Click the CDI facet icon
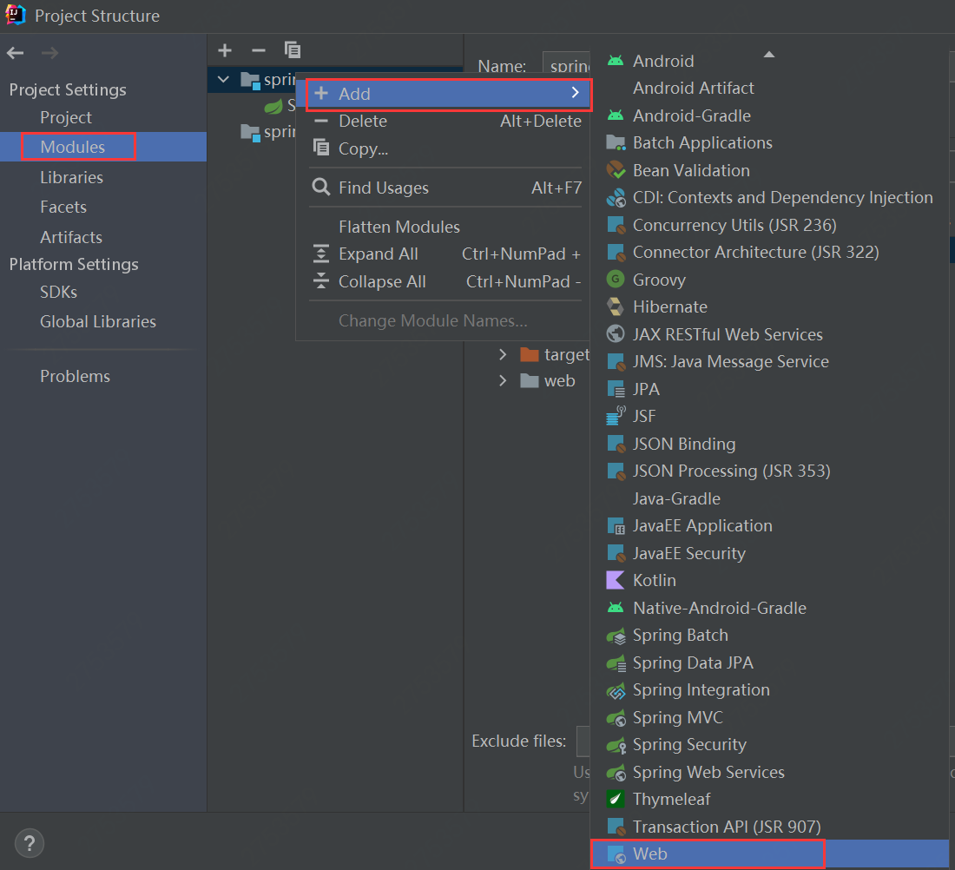955x870 pixels. 616,197
